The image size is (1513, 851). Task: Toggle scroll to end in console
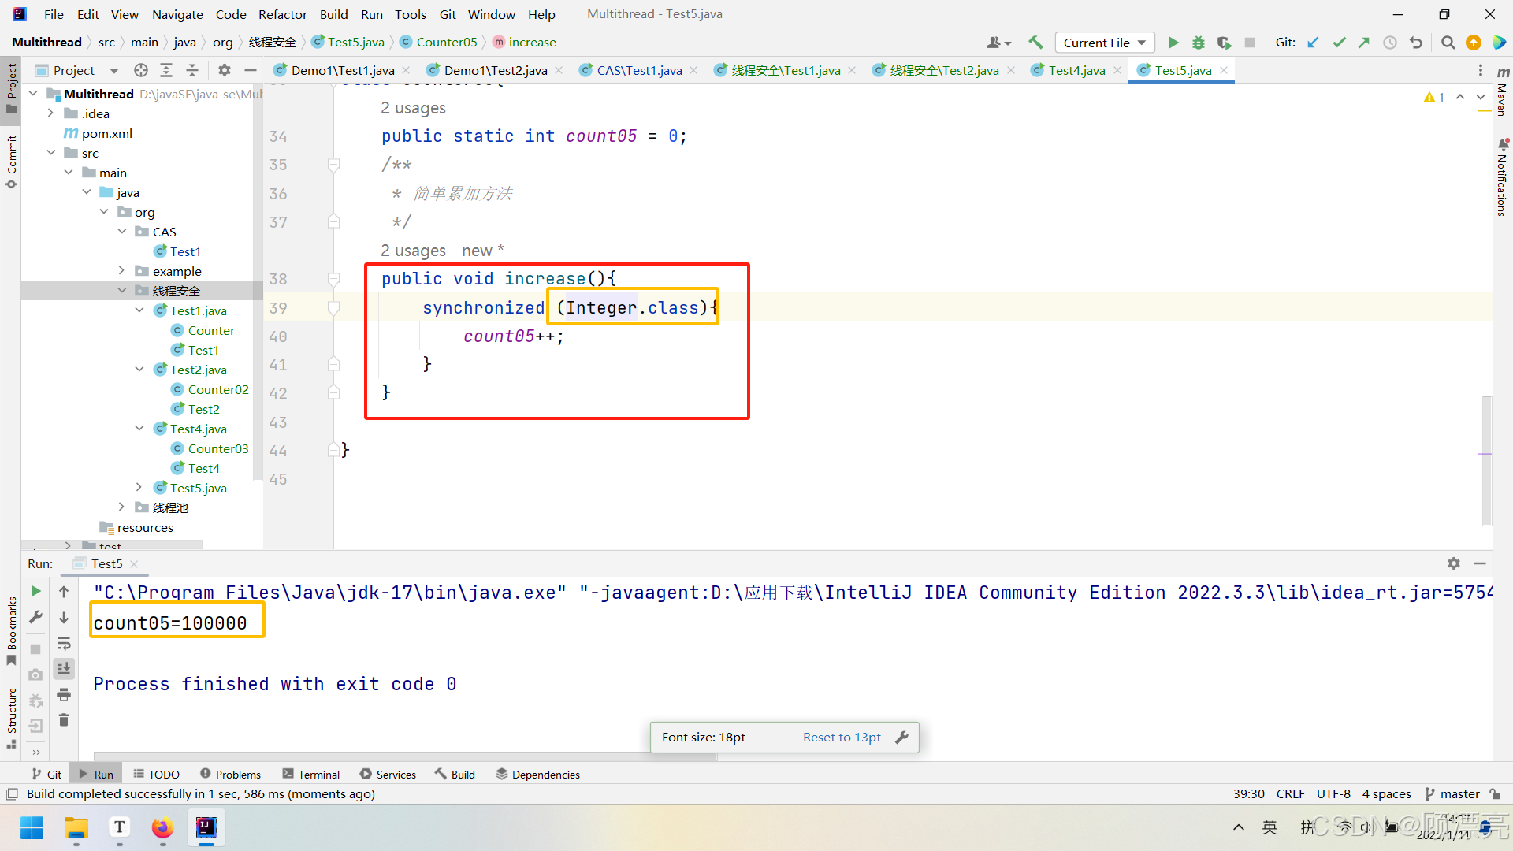tap(64, 669)
